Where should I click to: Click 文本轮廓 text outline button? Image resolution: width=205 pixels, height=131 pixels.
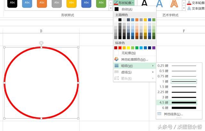(196, 3)
